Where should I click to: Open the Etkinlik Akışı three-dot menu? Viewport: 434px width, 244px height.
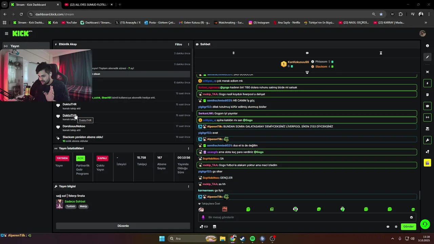[x=189, y=44]
